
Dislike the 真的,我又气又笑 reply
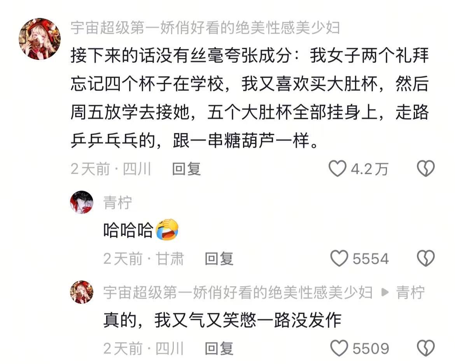426,348
